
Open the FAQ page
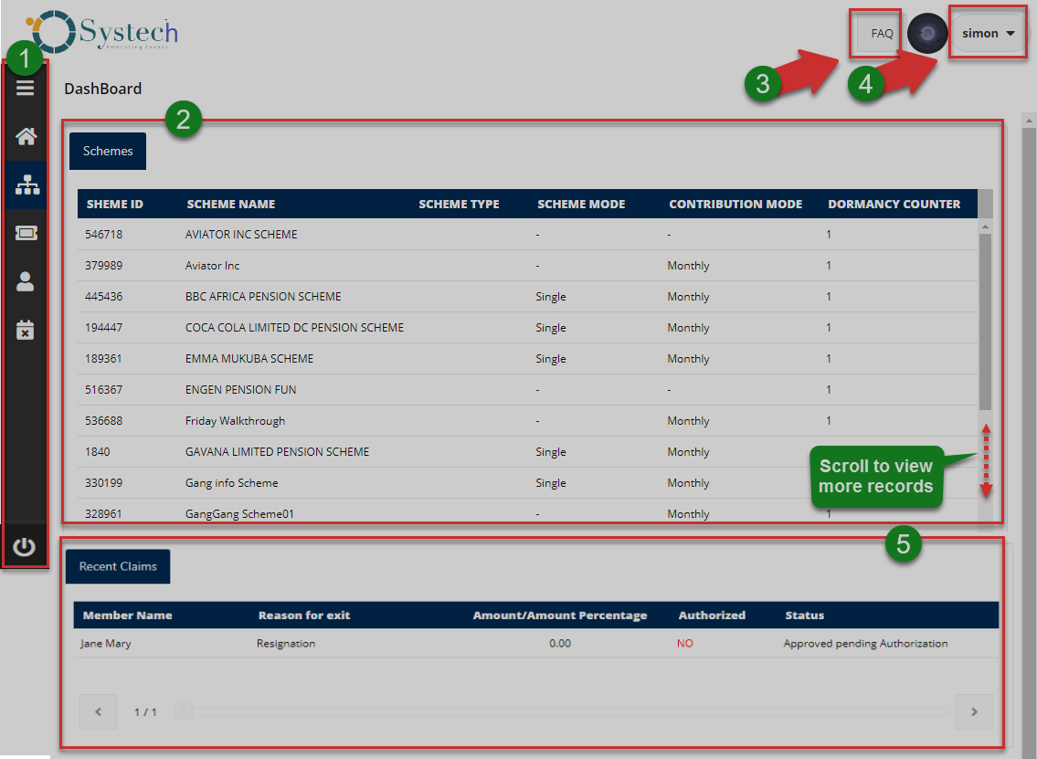882,34
